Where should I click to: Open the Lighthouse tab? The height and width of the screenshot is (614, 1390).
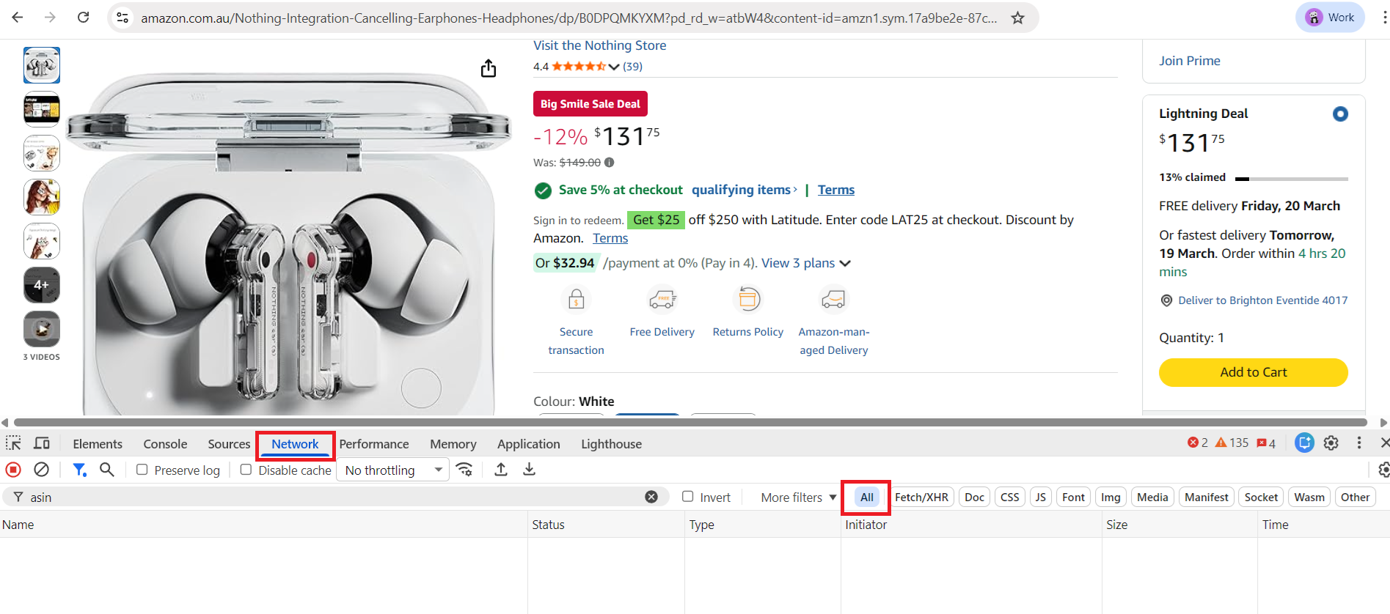611,444
